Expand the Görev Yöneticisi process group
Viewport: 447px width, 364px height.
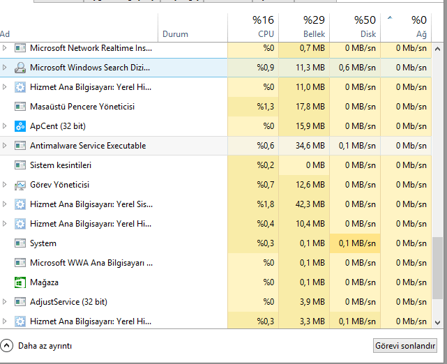[5, 185]
